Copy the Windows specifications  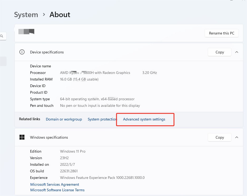coord(219,137)
